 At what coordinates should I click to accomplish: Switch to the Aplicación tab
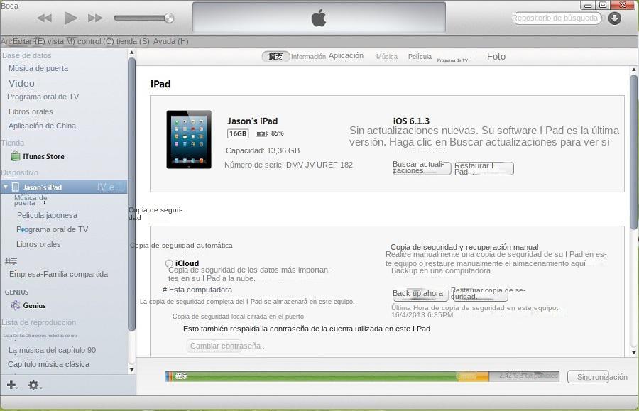click(346, 56)
